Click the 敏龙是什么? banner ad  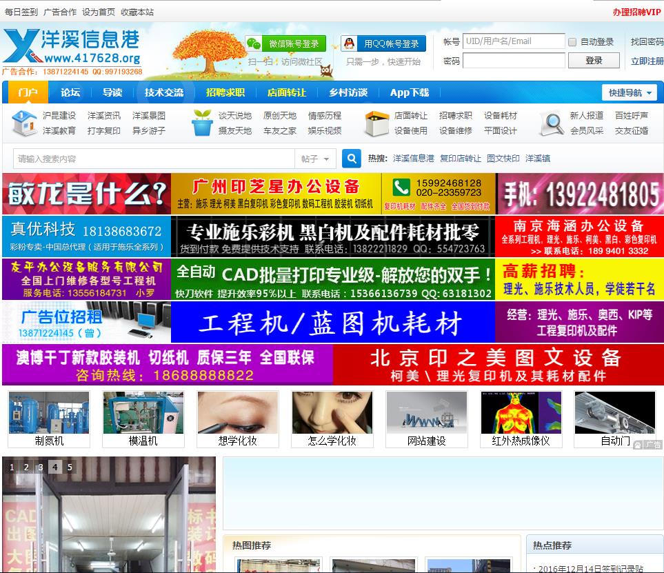click(x=86, y=194)
